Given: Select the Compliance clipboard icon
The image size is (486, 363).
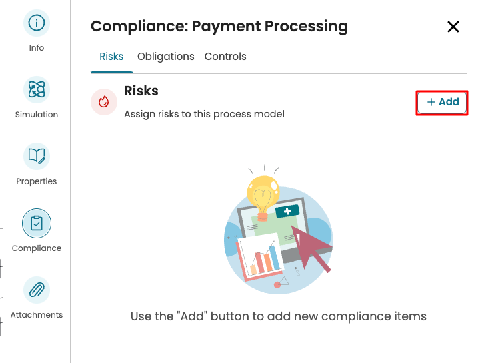Looking at the screenshot, I should coord(37,223).
